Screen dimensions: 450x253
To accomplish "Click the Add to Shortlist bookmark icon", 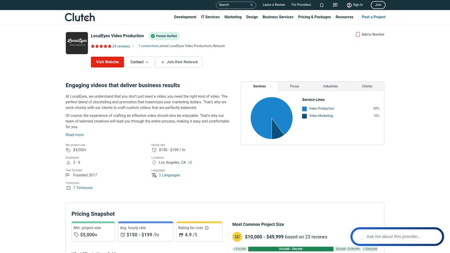I will [x=358, y=34].
